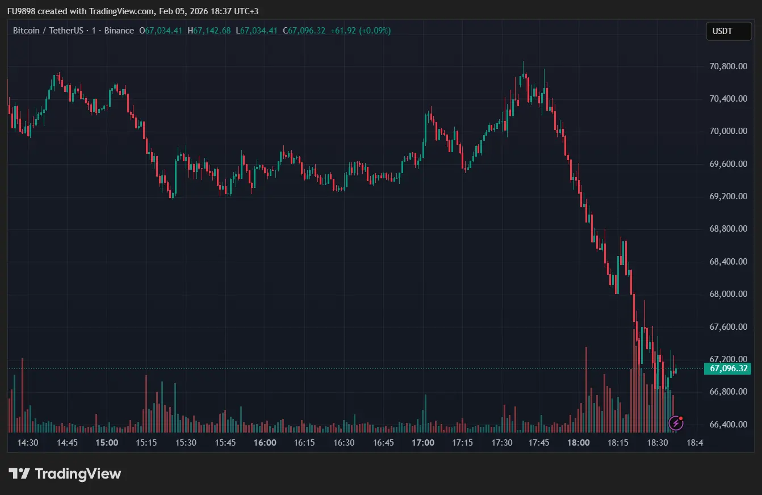Image resolution: width=762 pixels, height=495 pixels.
Task: Click the red notification dot on lightning icon
Action: point(681,417)
